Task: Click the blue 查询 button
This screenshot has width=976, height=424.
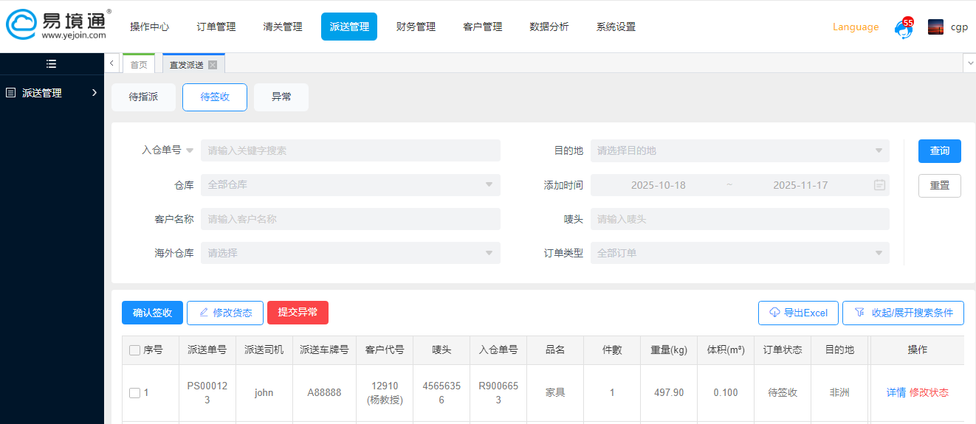Action: pos(939,150)
